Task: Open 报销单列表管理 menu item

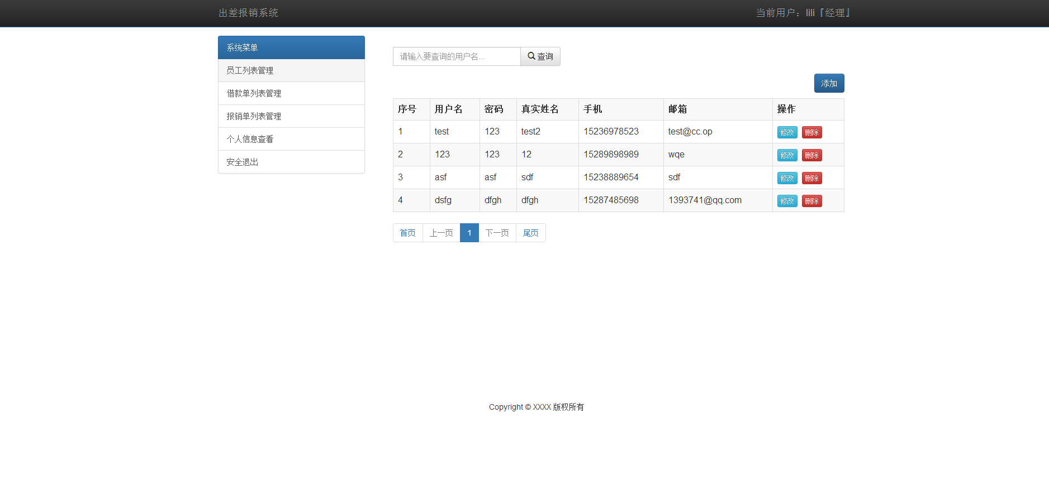Action: click(291, 116)
